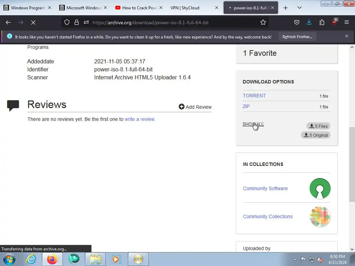Open the disc application on taskbar
The height and width of the screenshot is (266, 355).
pos(138,259)
